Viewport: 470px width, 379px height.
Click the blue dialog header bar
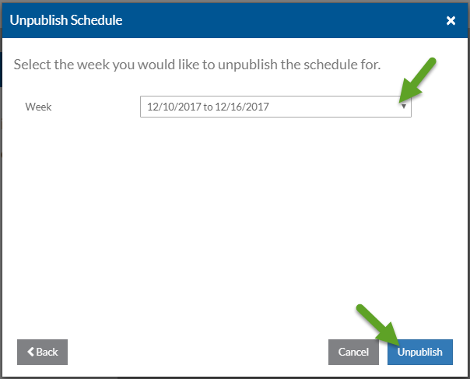tap(272, 20)
